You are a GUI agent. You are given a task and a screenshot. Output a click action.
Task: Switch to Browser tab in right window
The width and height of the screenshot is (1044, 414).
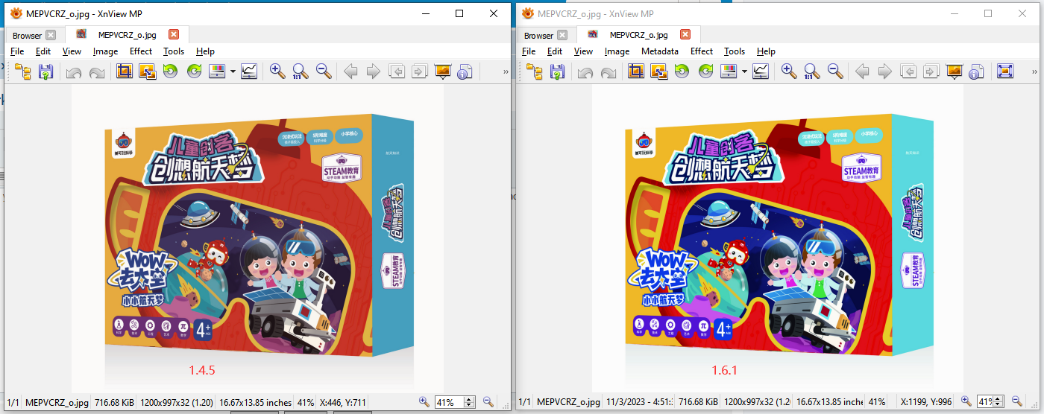point(538,35)
